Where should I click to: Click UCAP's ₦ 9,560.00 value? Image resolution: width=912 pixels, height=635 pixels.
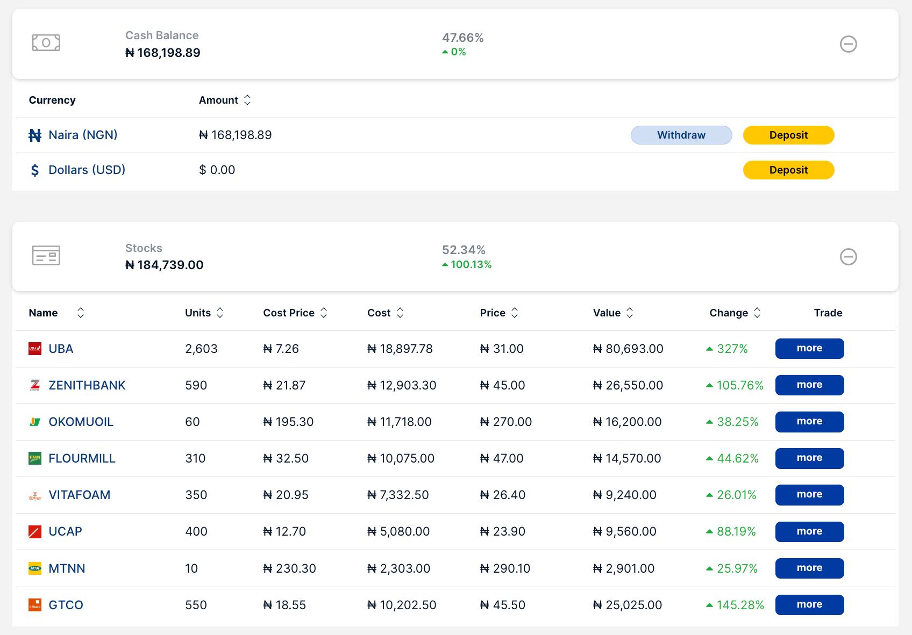tap(625, 531)
